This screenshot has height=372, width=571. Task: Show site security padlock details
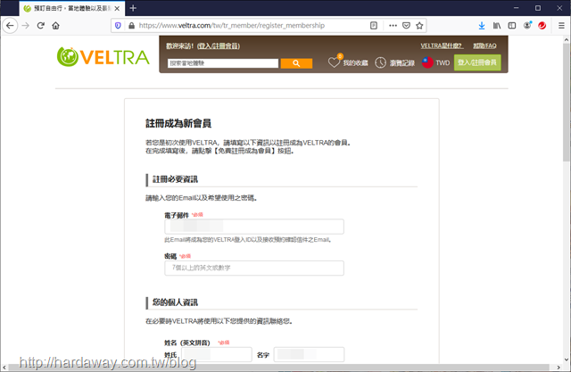(x=131, y=26)
